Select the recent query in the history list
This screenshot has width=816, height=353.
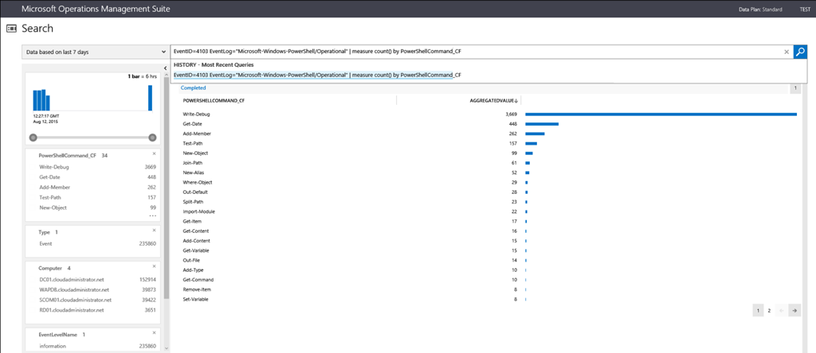click(x=317, y=75)
